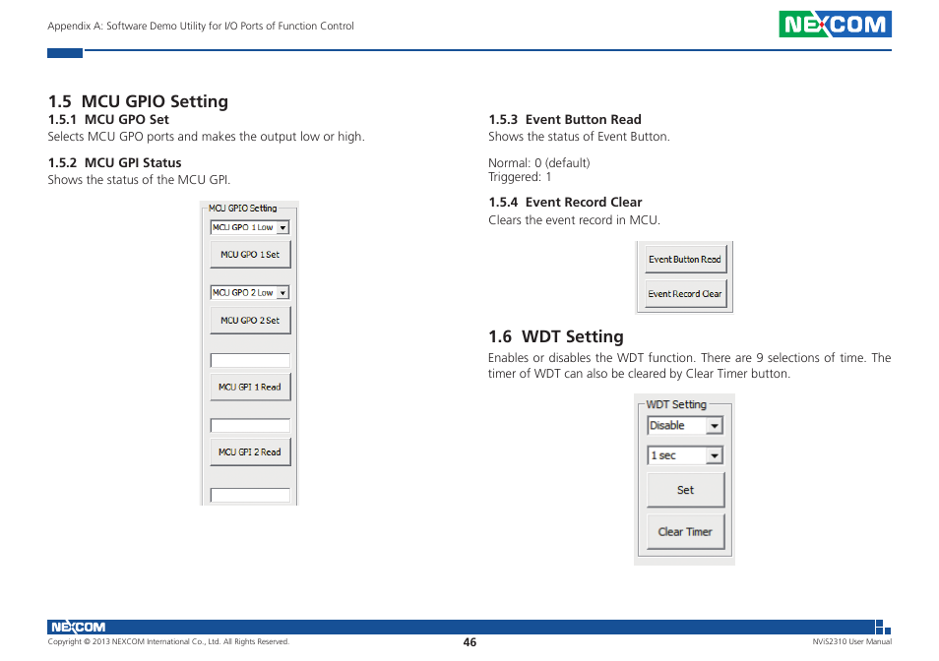Open the 1 sec time dropdown
Screen dimensions: 939x661
[x=685, y=455]
